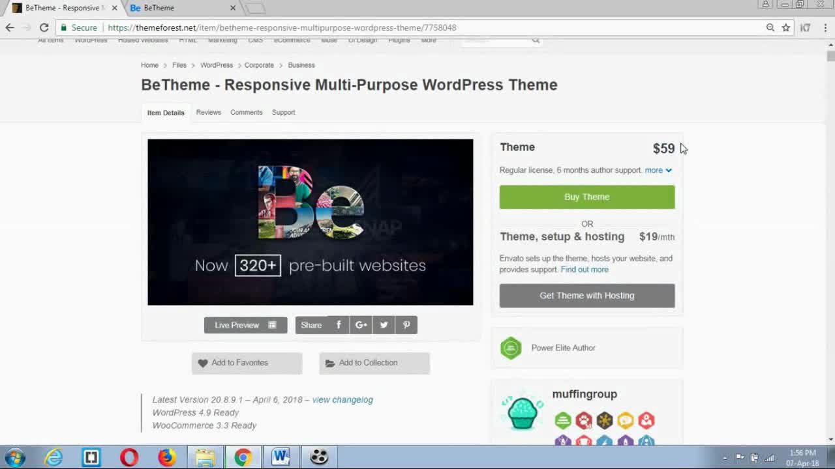Click the red location pin author badge
The width and height of the screenshot is (835, 469).
point(646,420)
